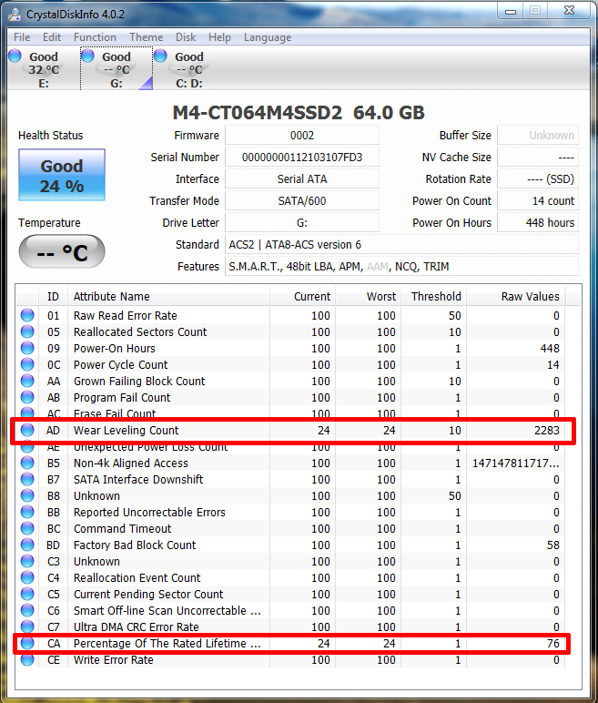
Task: Click the Transfer Mode field SATA/600
Action: 302,201
